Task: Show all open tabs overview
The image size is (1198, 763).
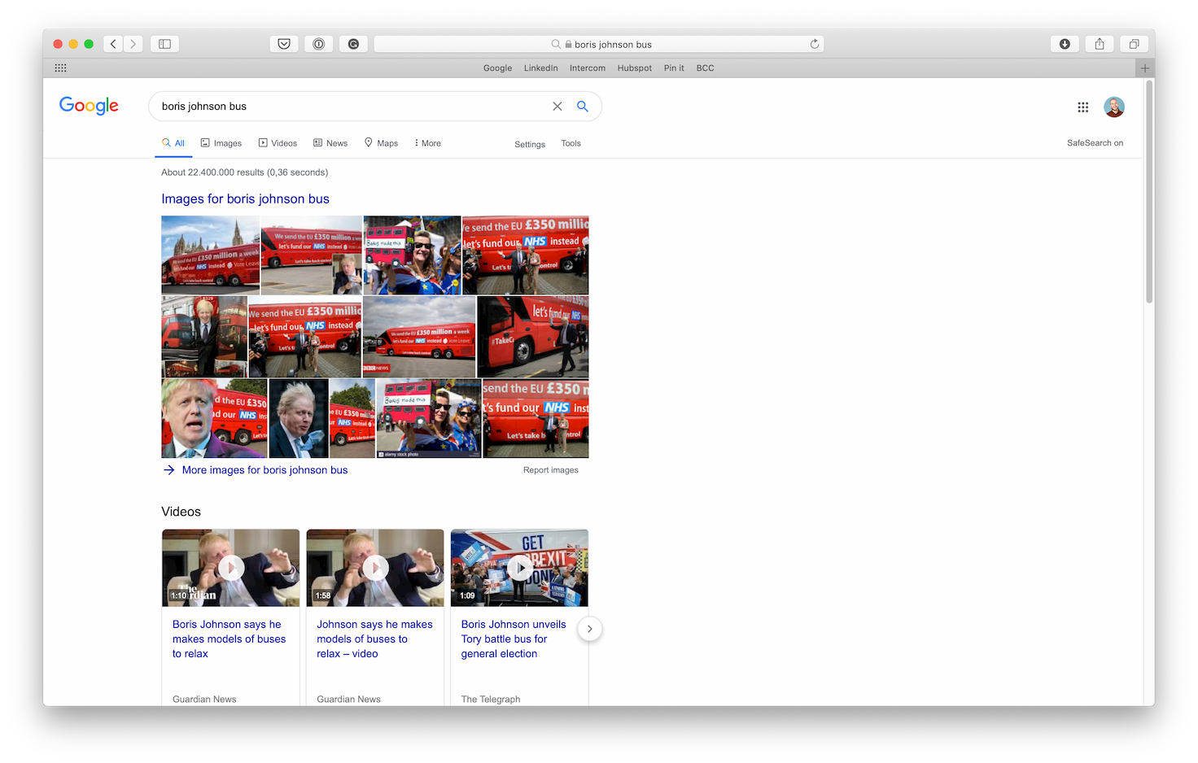Action: (x=1134, y=43)
